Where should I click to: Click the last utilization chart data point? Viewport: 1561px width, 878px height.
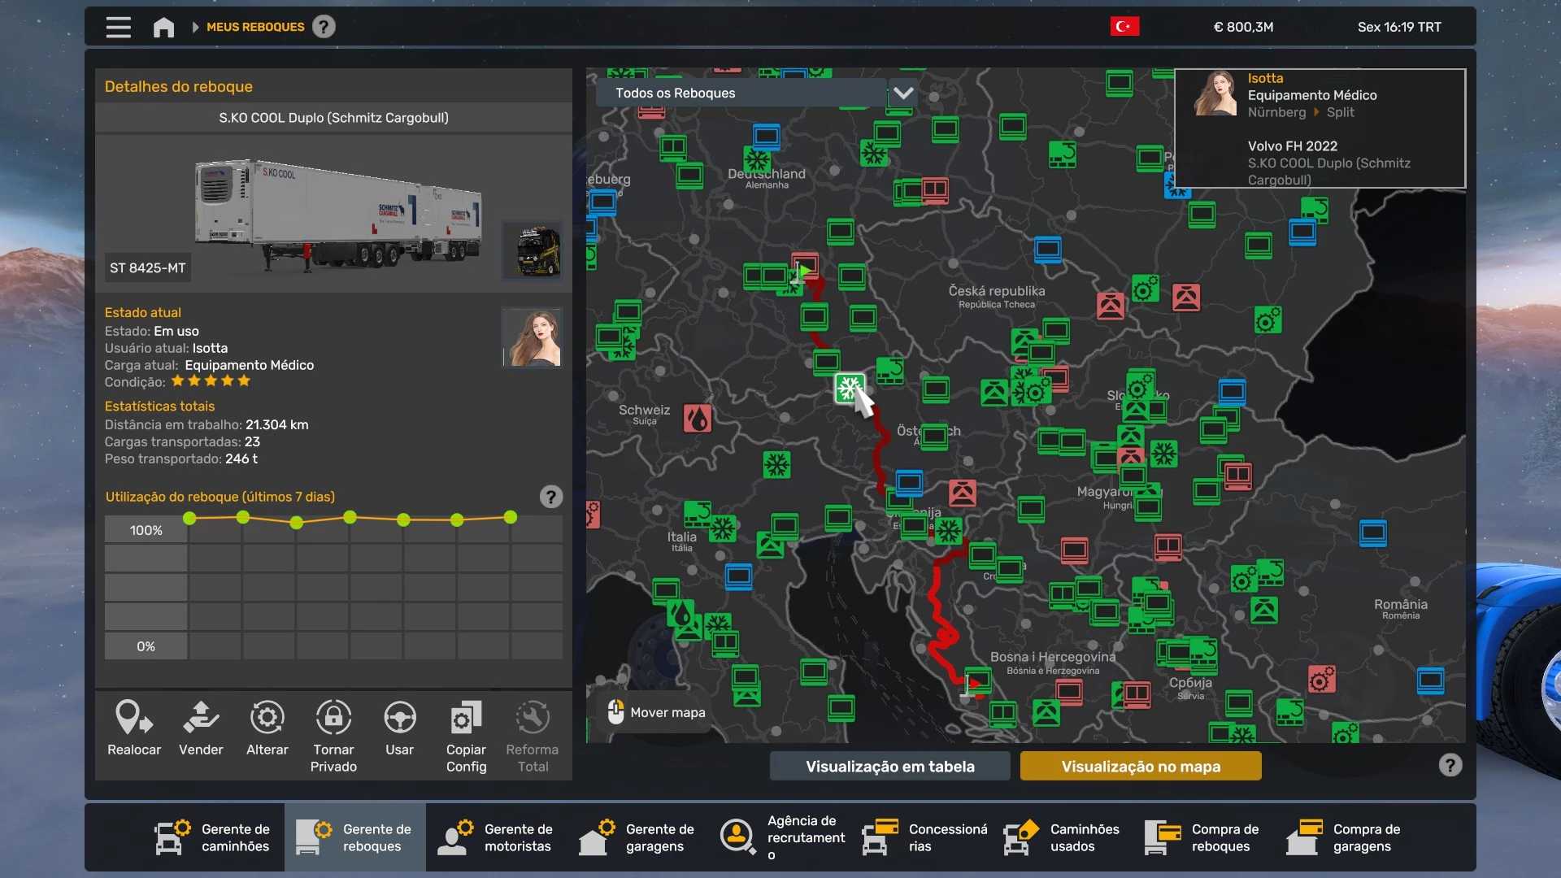pyautogui.click(x=510, y=517)
